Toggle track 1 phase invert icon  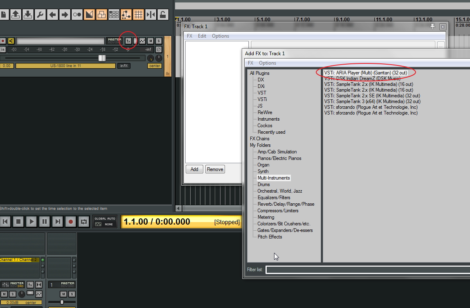pyautogui.click(x=159, y=49)
